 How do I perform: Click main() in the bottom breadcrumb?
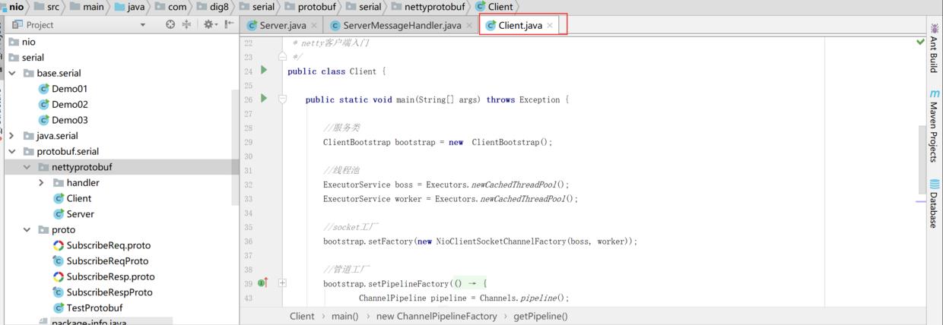344,316
